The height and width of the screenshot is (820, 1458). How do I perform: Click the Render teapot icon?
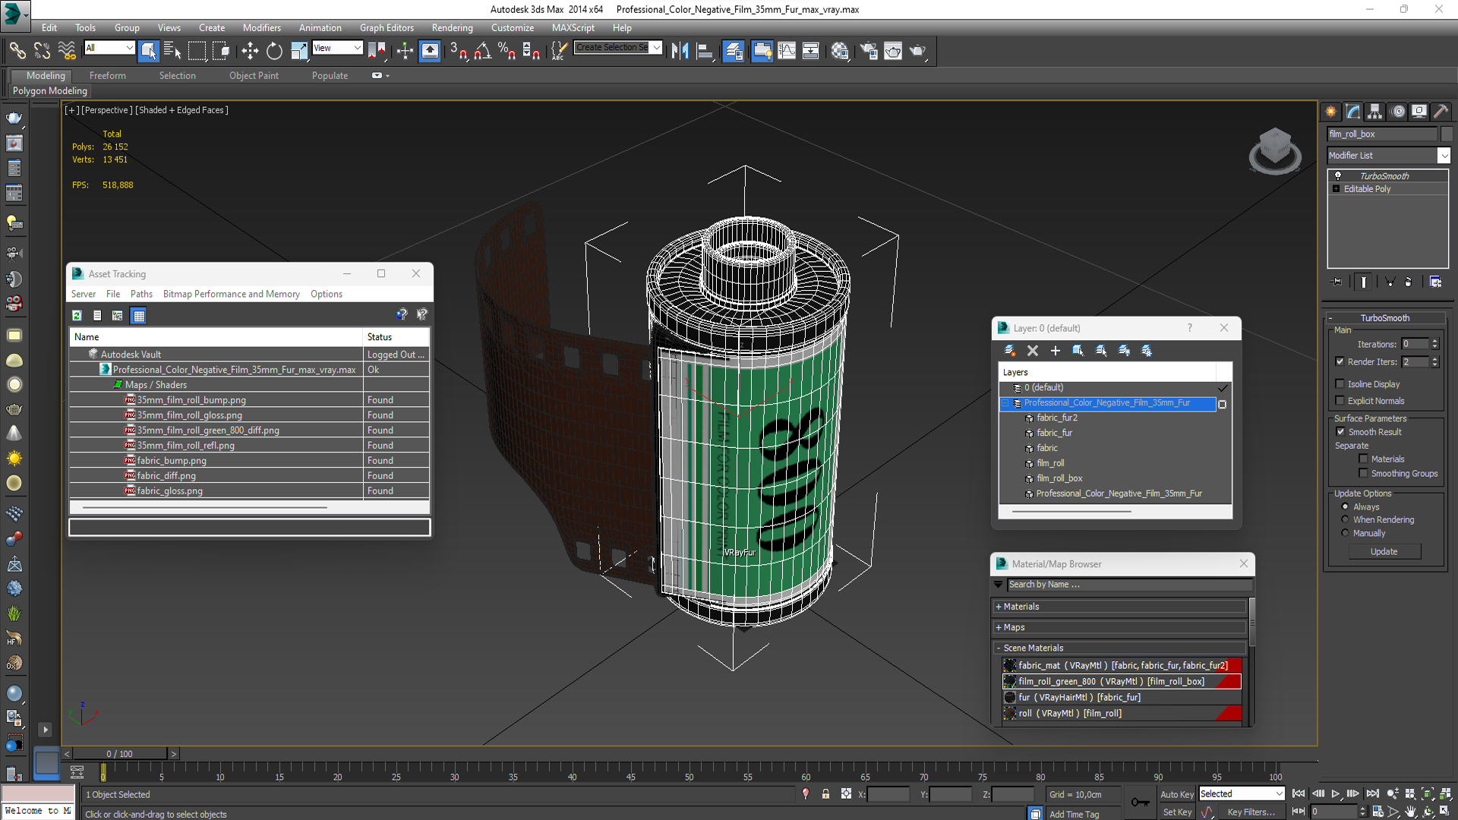[917, 51]
